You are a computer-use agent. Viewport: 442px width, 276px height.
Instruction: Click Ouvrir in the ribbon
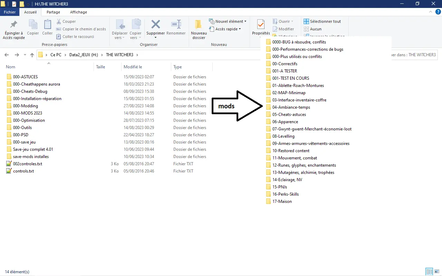(x=283, y=21)
